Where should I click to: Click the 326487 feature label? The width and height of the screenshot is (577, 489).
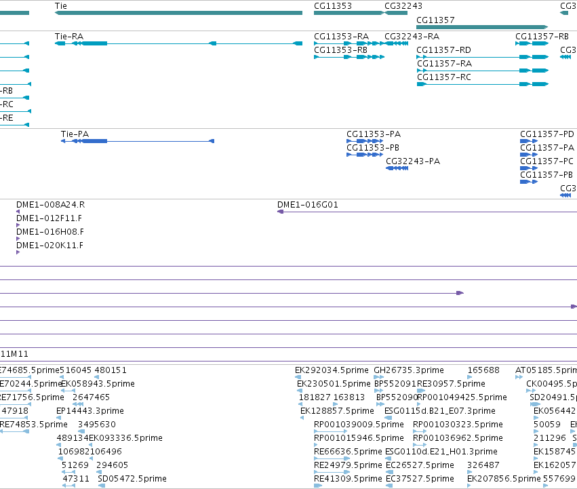pyautogui.click(x=483, y=465)
